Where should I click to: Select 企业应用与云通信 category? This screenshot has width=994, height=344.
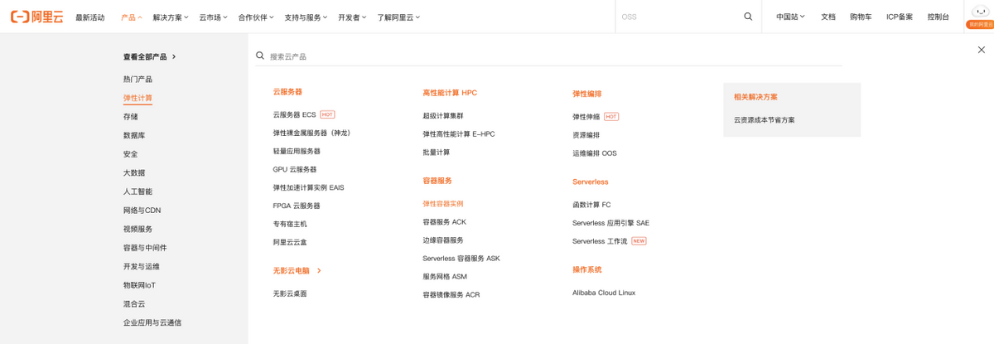[x=152, y=322]
